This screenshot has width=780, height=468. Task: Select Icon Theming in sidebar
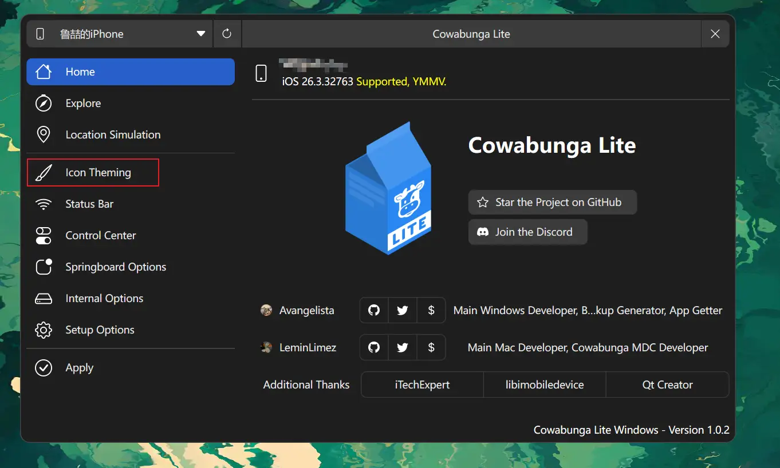point(98,173)
